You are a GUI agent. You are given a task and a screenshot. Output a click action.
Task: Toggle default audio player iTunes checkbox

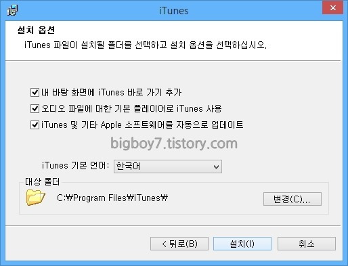coord(35,108)
